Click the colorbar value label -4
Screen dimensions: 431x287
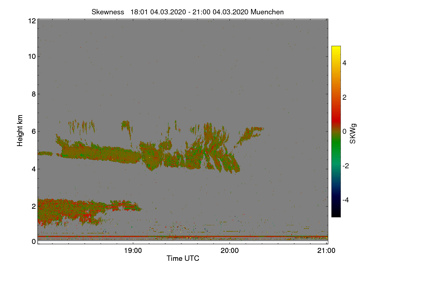tap(346, 200)
